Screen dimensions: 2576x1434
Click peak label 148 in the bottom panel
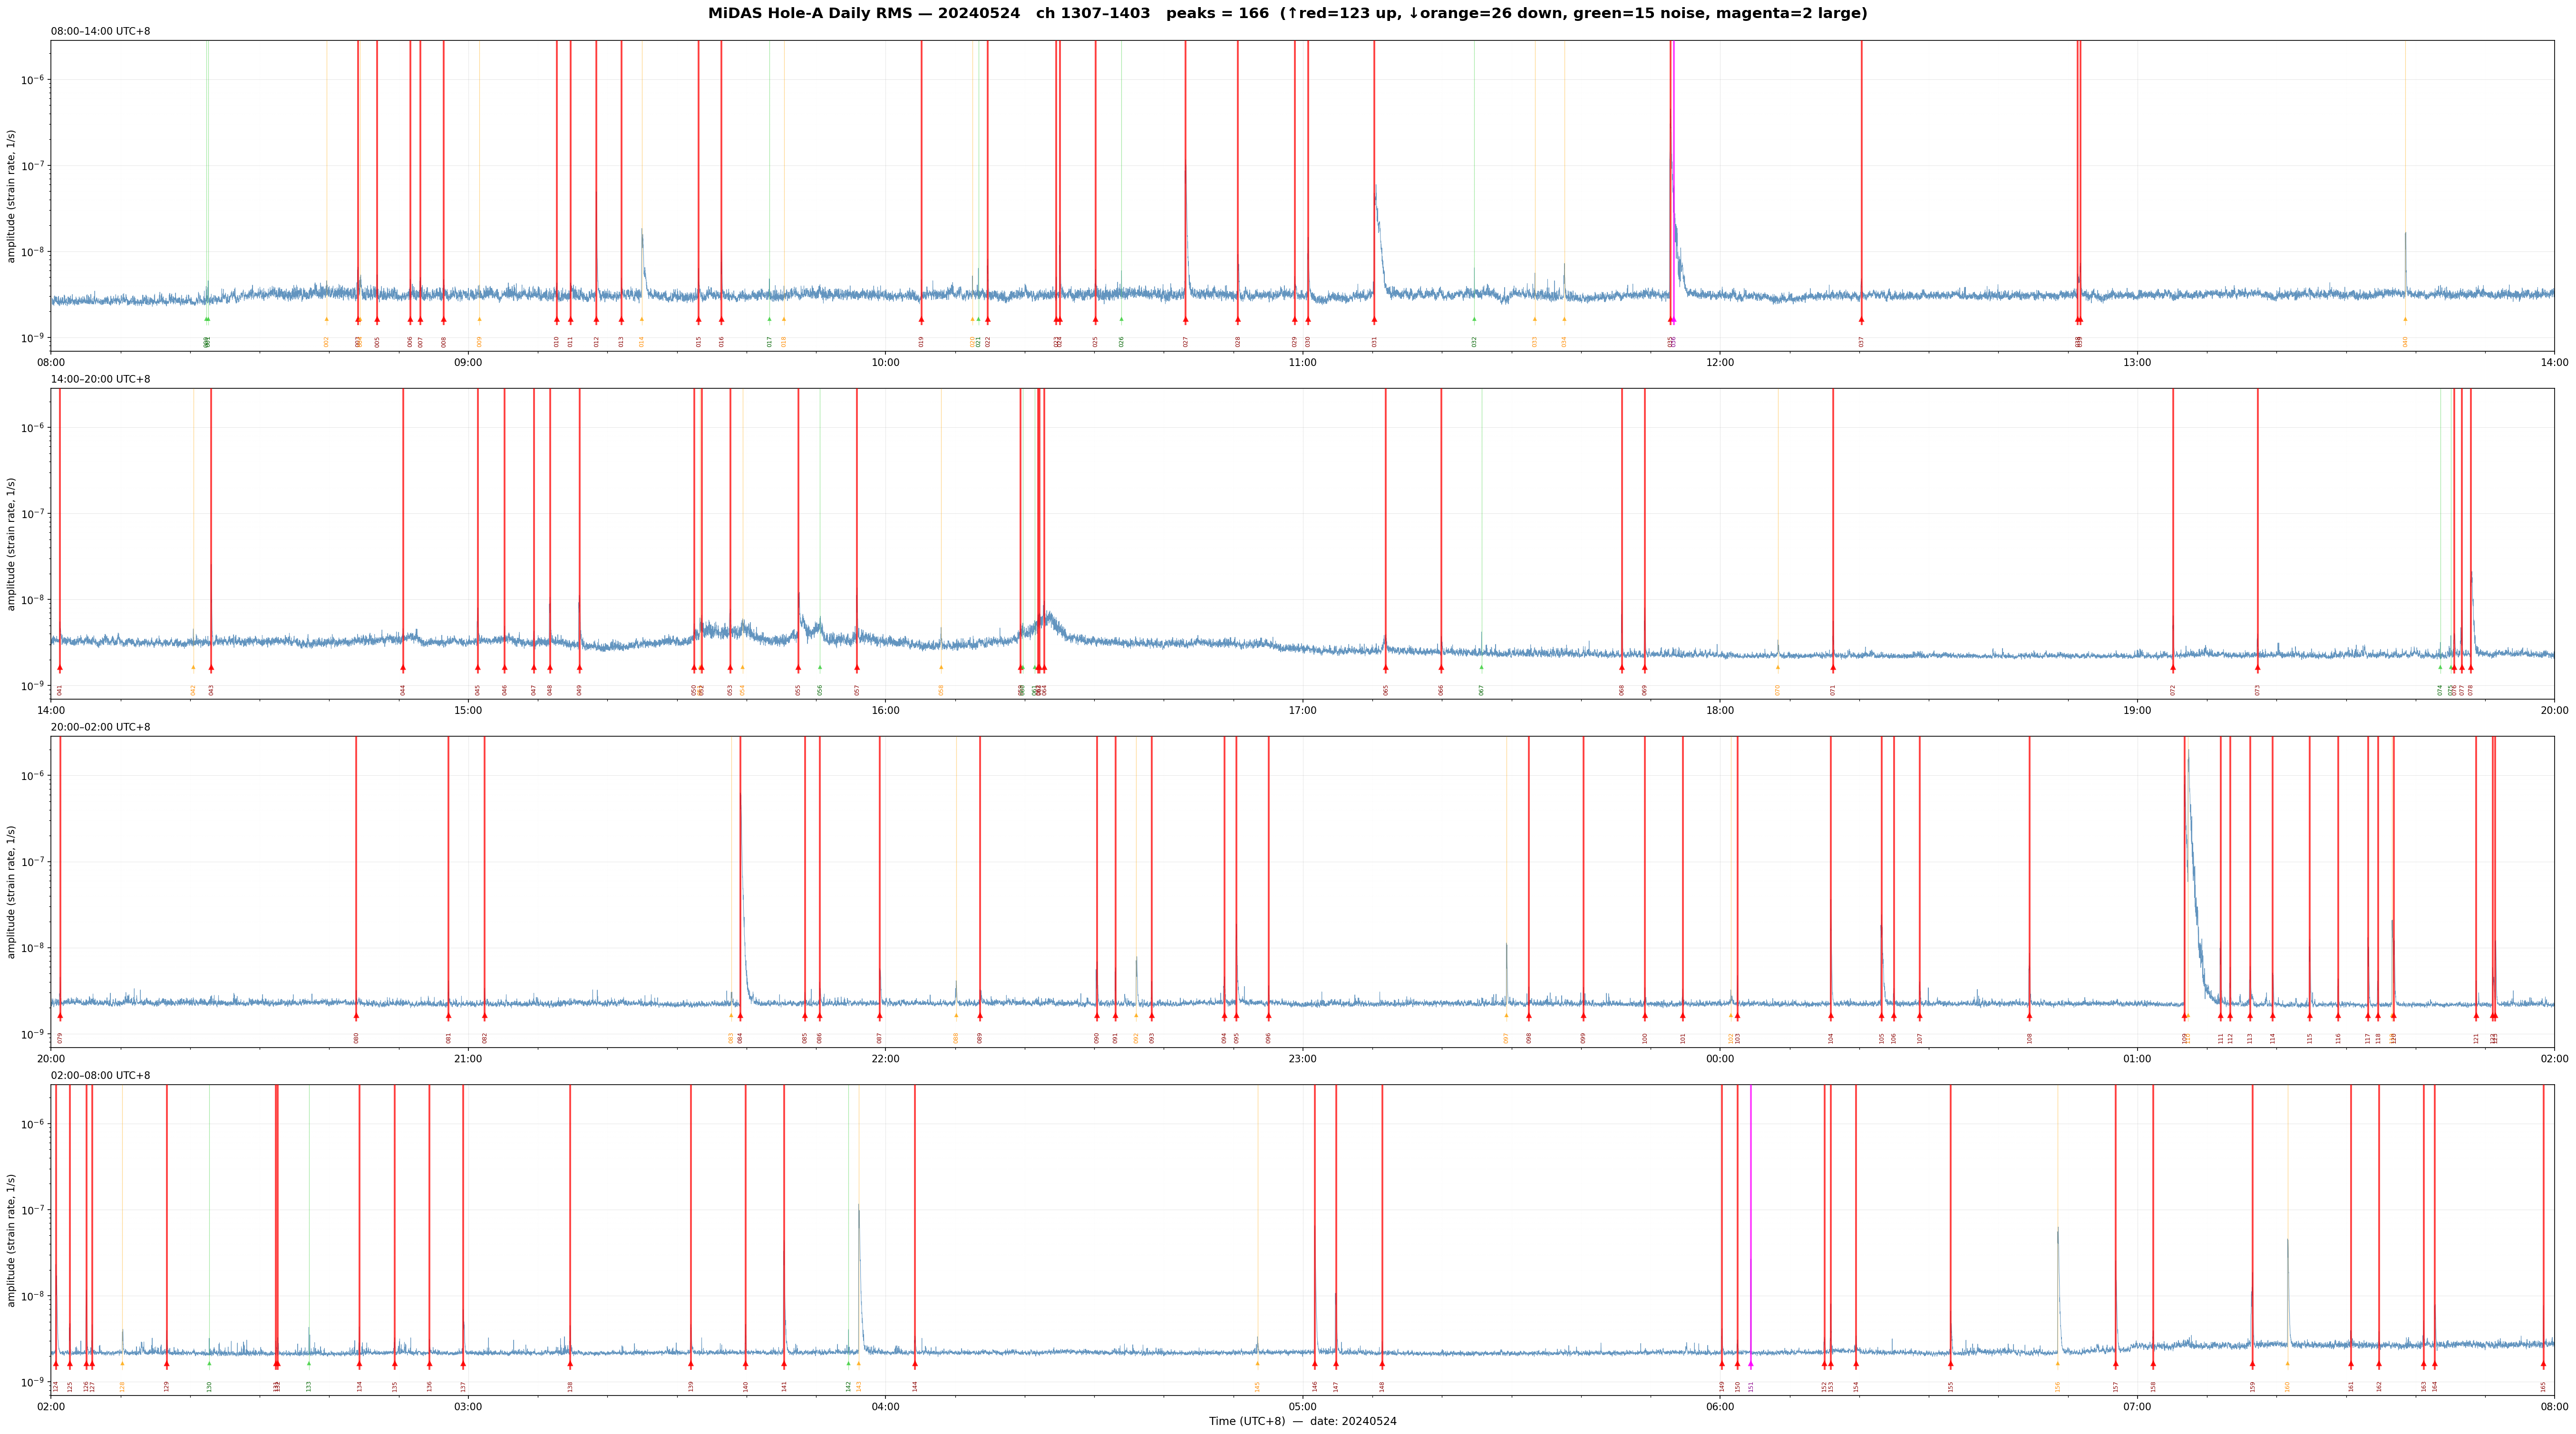click(1382, 1386)
